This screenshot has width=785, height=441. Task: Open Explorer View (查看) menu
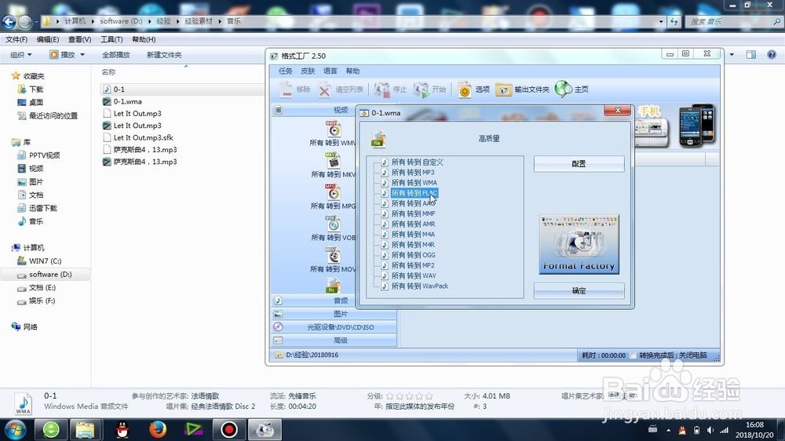pyautogui.click(x=79, y=39)
